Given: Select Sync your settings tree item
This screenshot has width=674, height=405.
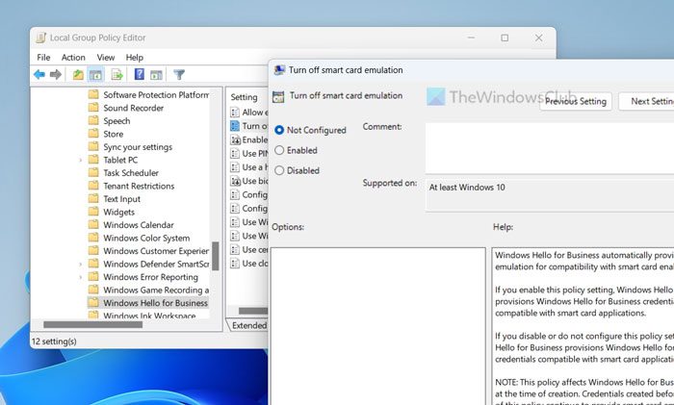Looking at the screenshot, I should pos(138,147).
